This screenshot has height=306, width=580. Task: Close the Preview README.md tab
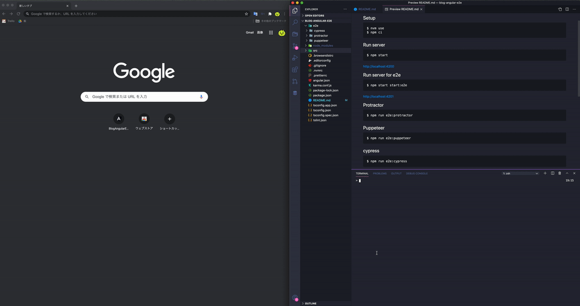[x=421, y=9]
